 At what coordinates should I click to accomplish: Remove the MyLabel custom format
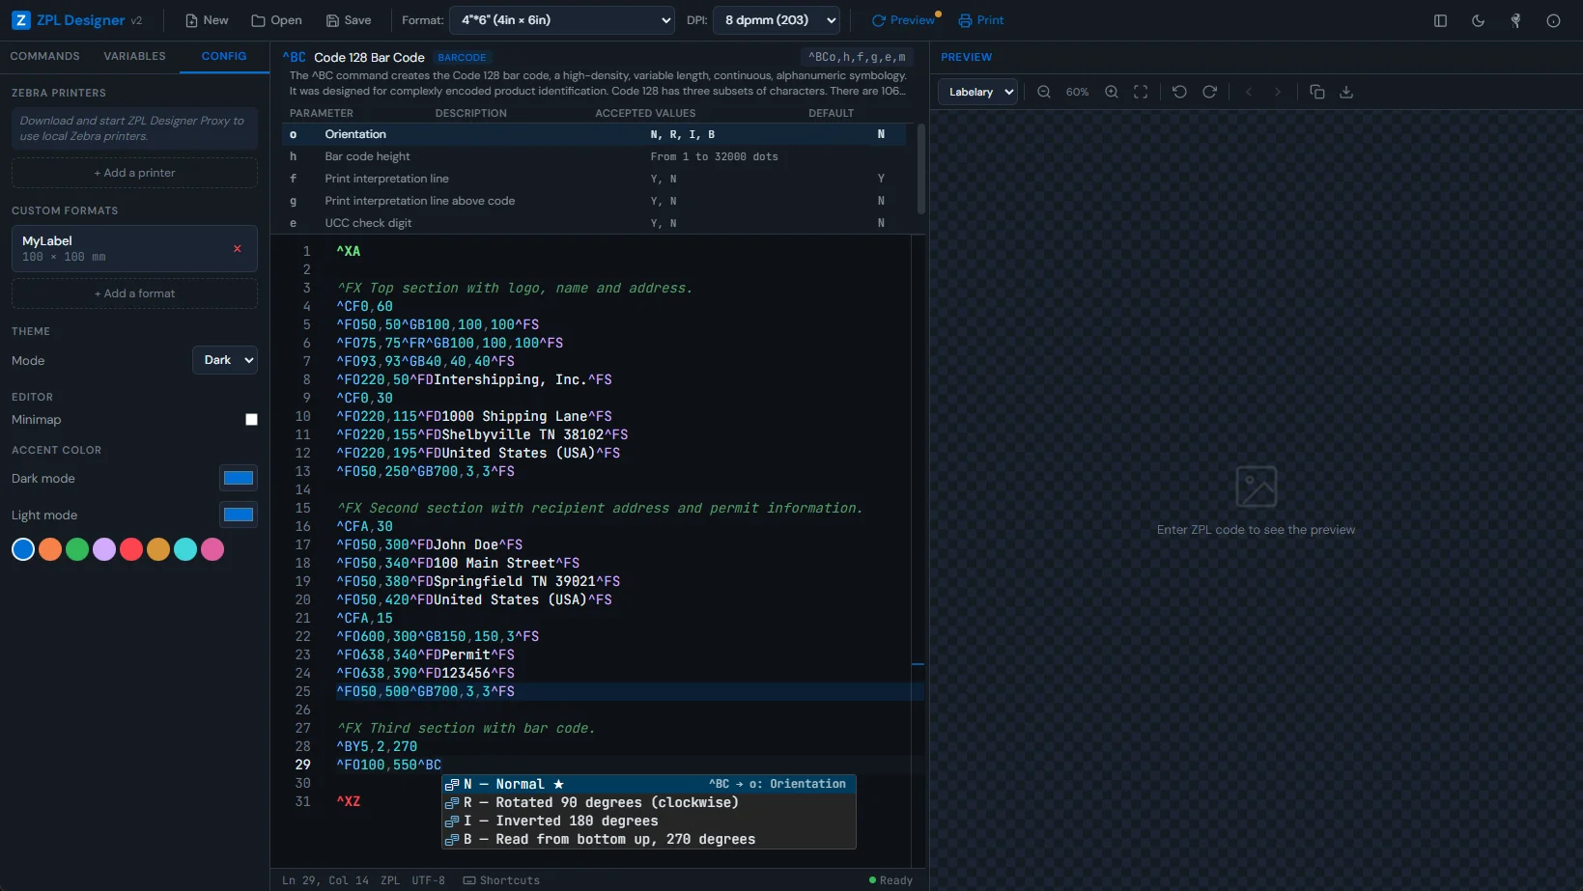pos(237,248)
